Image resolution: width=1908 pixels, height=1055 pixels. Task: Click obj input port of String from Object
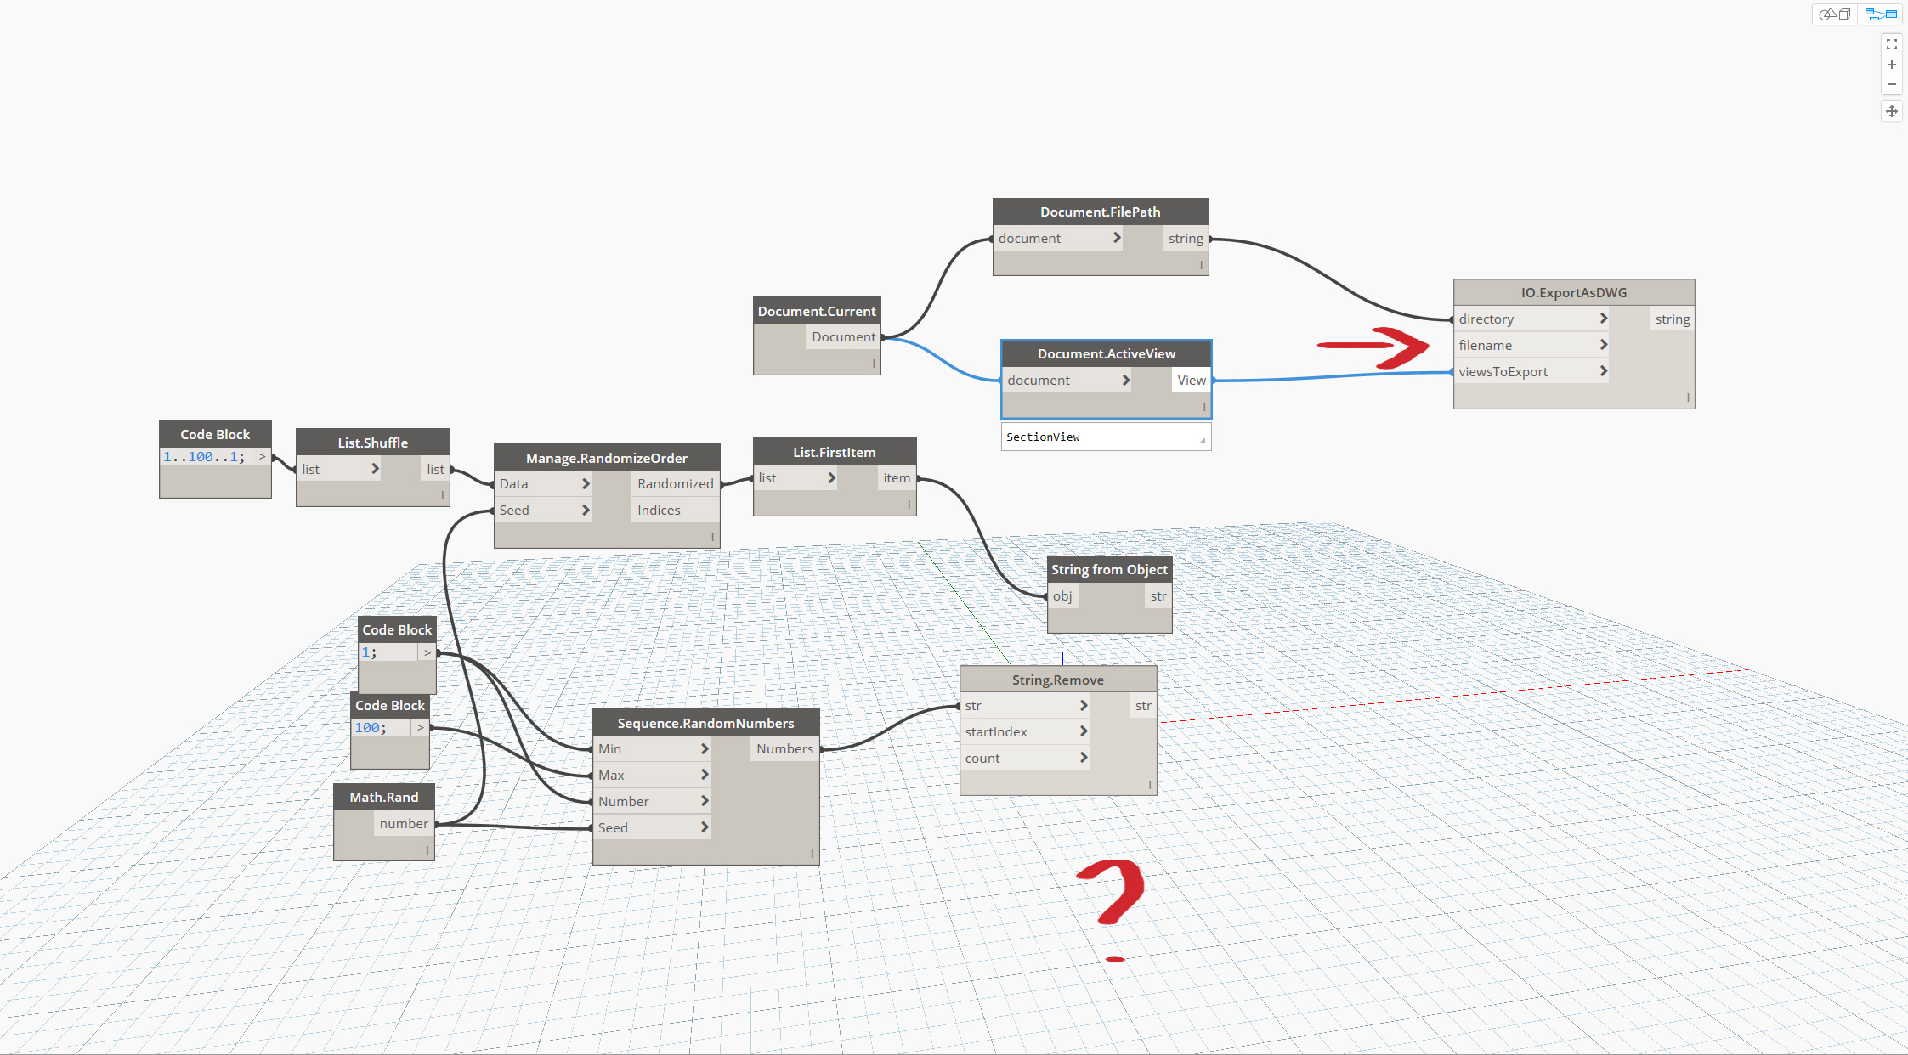tap(1062, 596)
